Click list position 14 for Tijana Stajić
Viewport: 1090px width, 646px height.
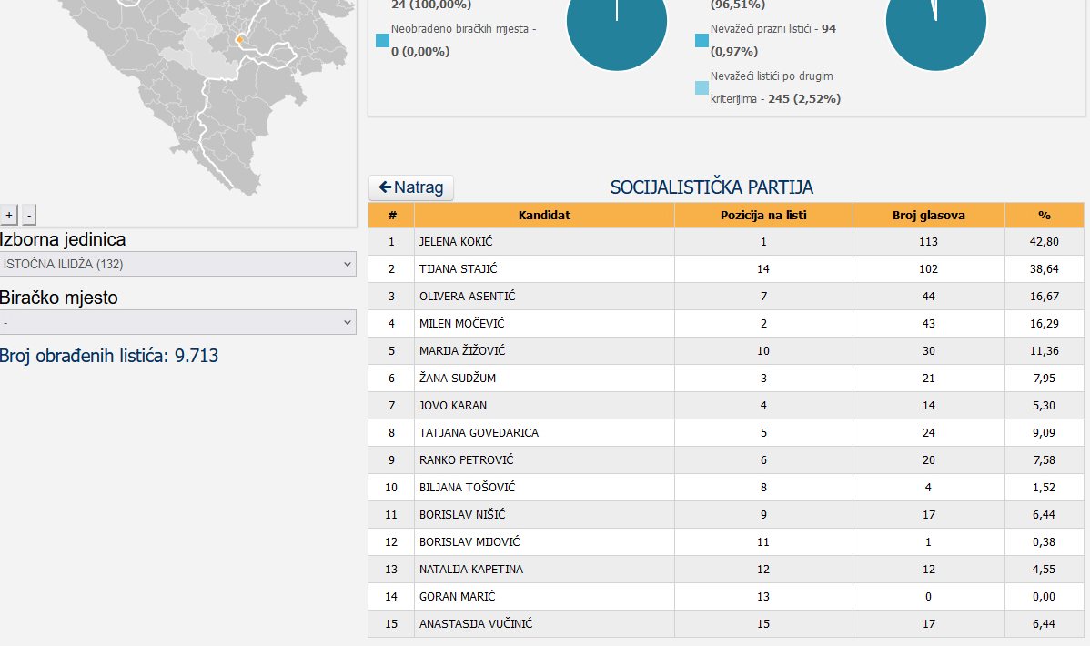(763, 269)
